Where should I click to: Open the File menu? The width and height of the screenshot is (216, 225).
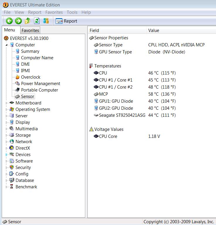pyautogui.click(x=7, y=12)
